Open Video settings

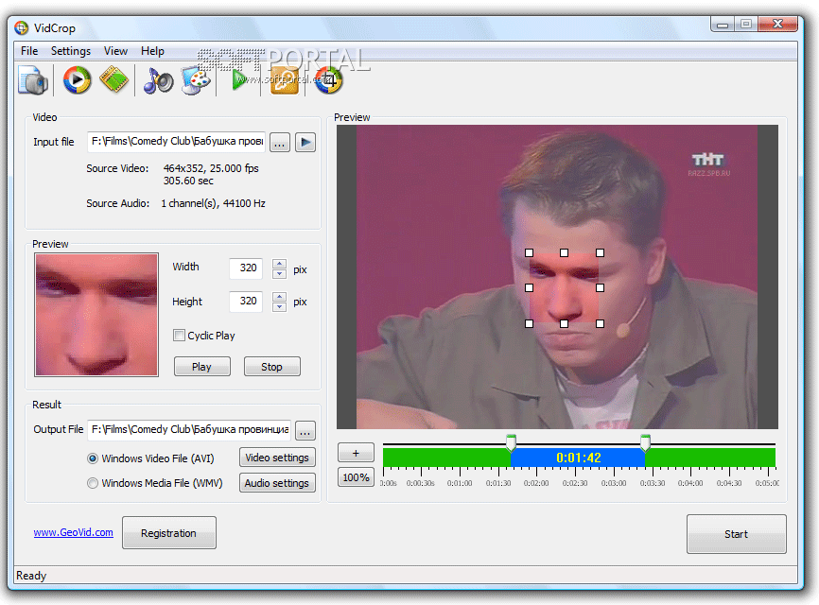tap(277, 458)
